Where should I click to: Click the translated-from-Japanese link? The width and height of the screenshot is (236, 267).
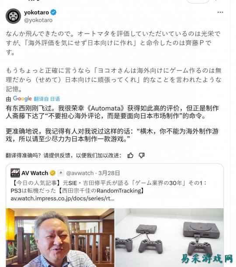tap(47, 99)
